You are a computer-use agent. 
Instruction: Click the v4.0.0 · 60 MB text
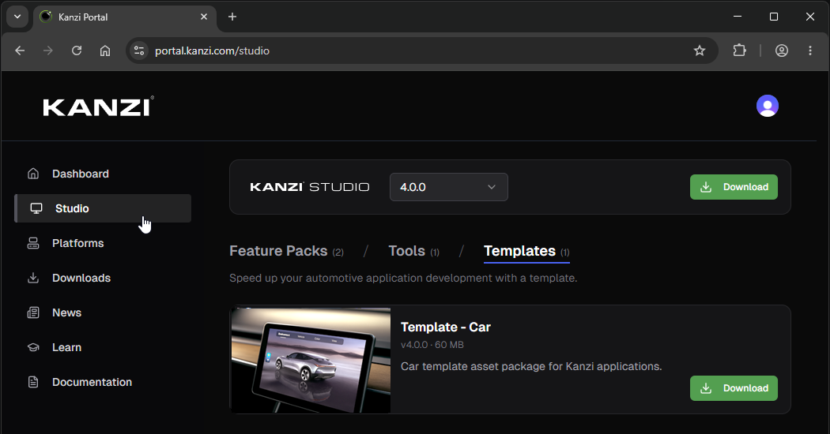pos(432,345)
